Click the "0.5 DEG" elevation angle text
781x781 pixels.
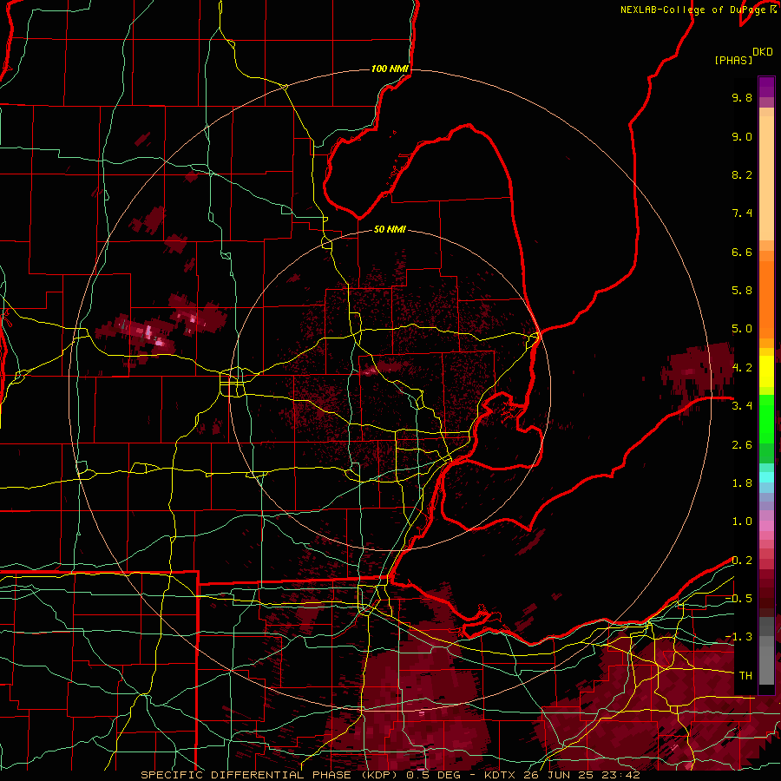pyautogui.click(x=435, y=775)
